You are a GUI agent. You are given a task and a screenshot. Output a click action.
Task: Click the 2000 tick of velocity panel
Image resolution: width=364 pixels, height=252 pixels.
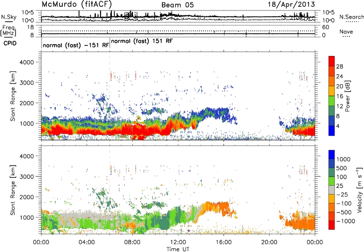(27, 197)
